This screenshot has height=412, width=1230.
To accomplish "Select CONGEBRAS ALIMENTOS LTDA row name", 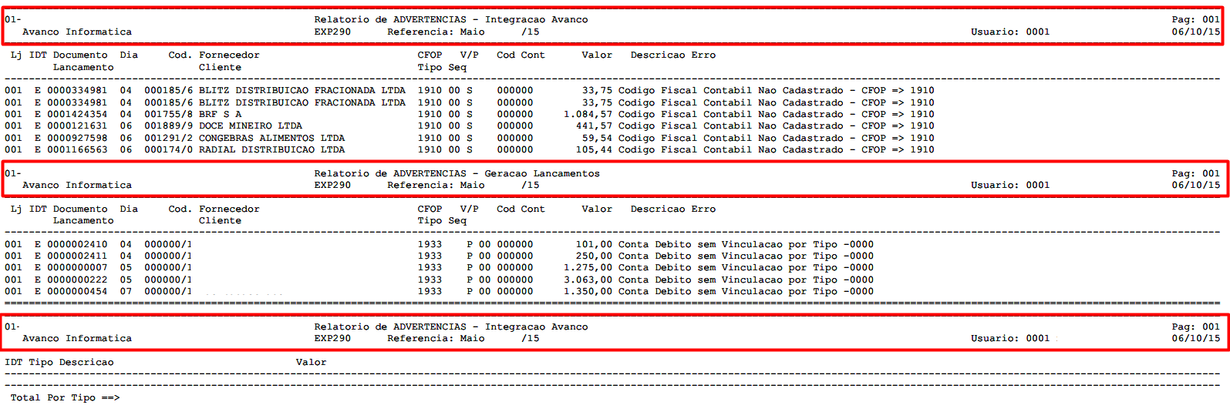I will pyautogui.click(x=271, y=138).
